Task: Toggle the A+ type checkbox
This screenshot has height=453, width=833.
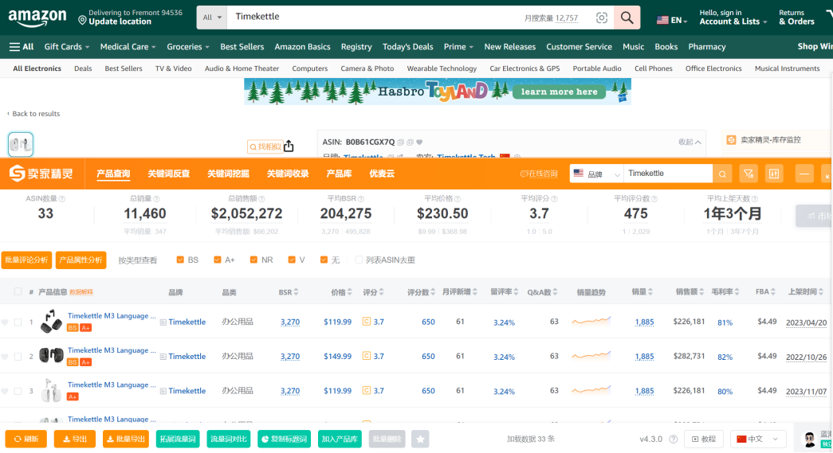Action: pyautogui.click(x=218, y=260)
